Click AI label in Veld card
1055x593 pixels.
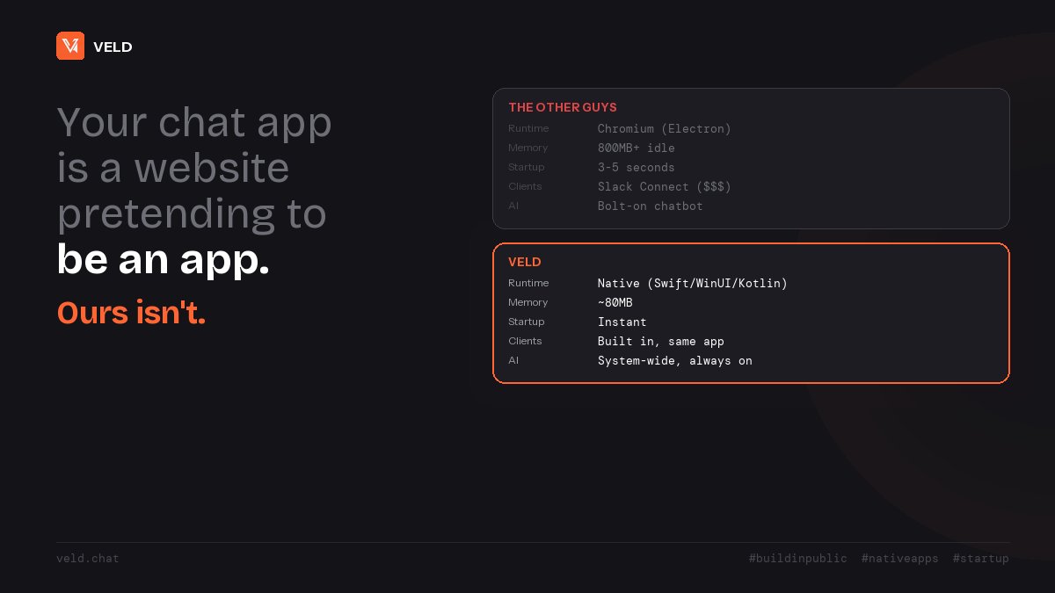[513, 360]
